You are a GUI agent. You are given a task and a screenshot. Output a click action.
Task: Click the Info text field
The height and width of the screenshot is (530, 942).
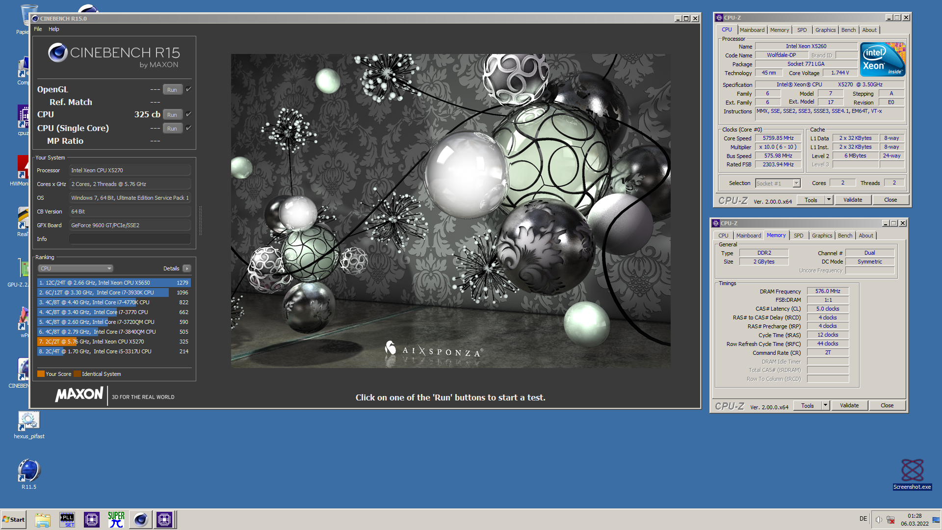[130, 239]
